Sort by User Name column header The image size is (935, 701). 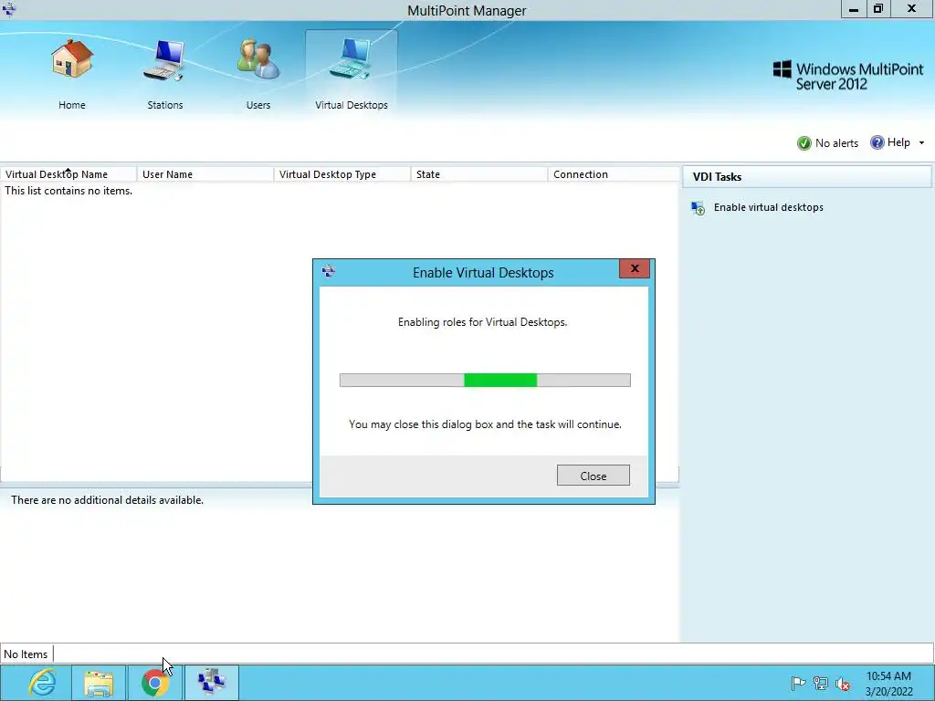point(205,174)
